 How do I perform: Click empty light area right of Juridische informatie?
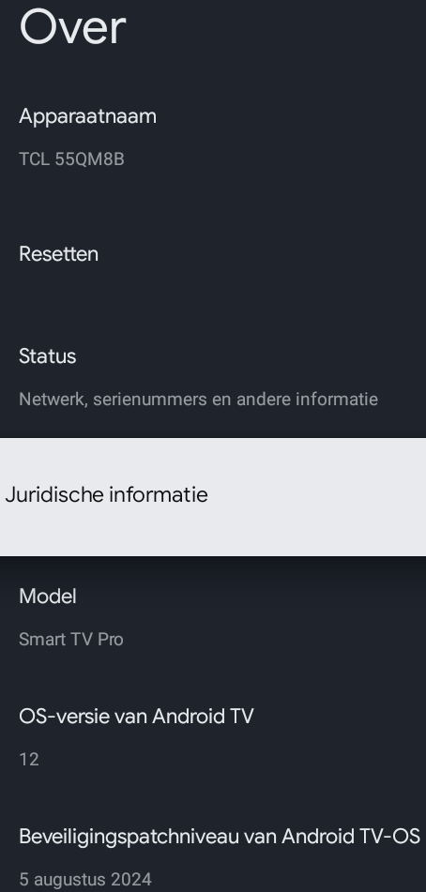click(x=317, y=496)
